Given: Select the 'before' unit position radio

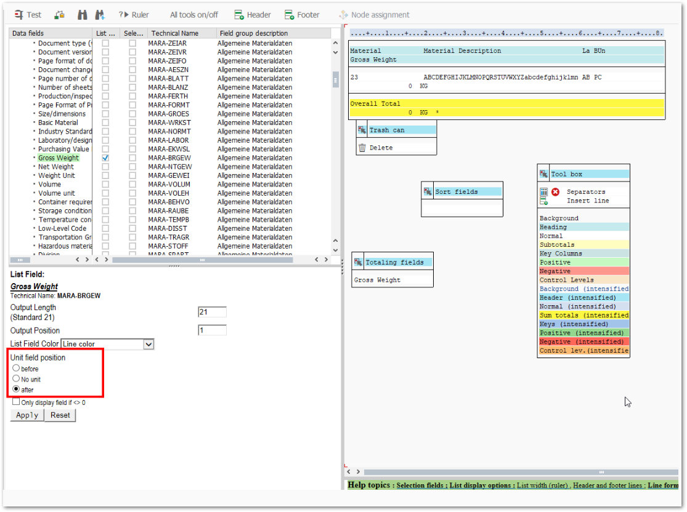Looking at the screenshot, I should tap(16, 368).
